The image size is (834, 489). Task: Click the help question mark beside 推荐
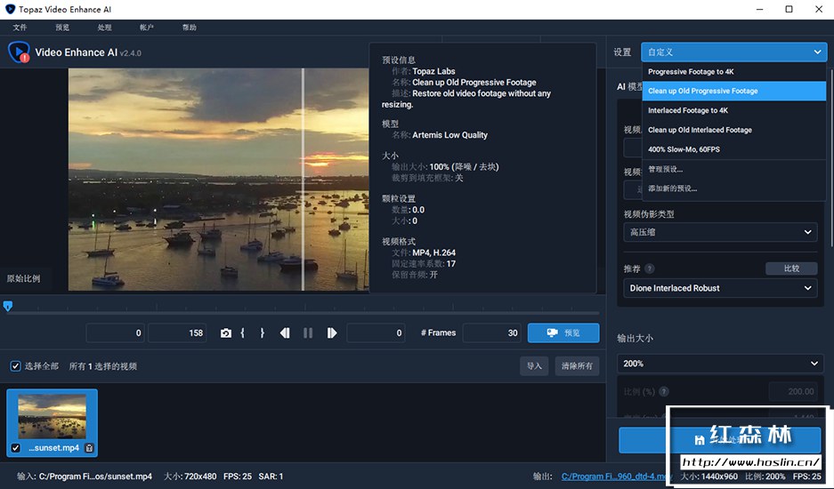pyautogui.click(x=650, y=269)
